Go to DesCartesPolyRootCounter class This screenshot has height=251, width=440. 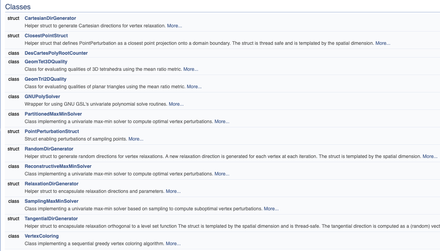[56, 53]
